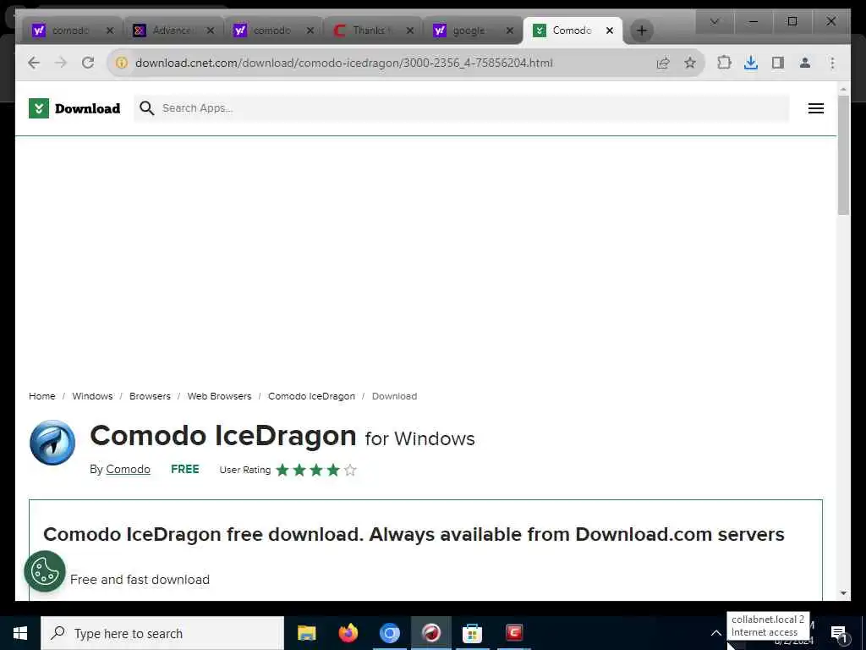The height and width of the screenshot is (650, 866).
Task: View site information icon in address bar
Action: (x=122, y=63)
